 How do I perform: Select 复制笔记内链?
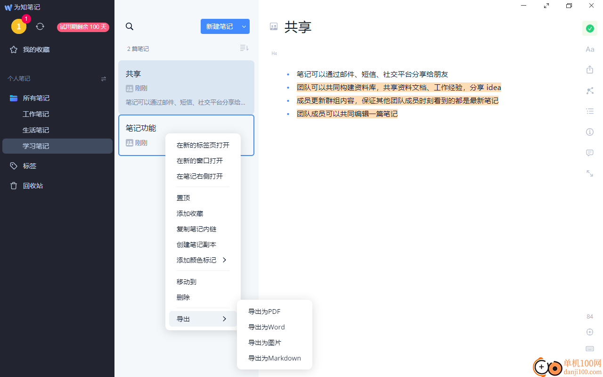(203, 229)
